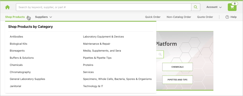Open Quote Order
243x96 pixels.
(205, 17)
